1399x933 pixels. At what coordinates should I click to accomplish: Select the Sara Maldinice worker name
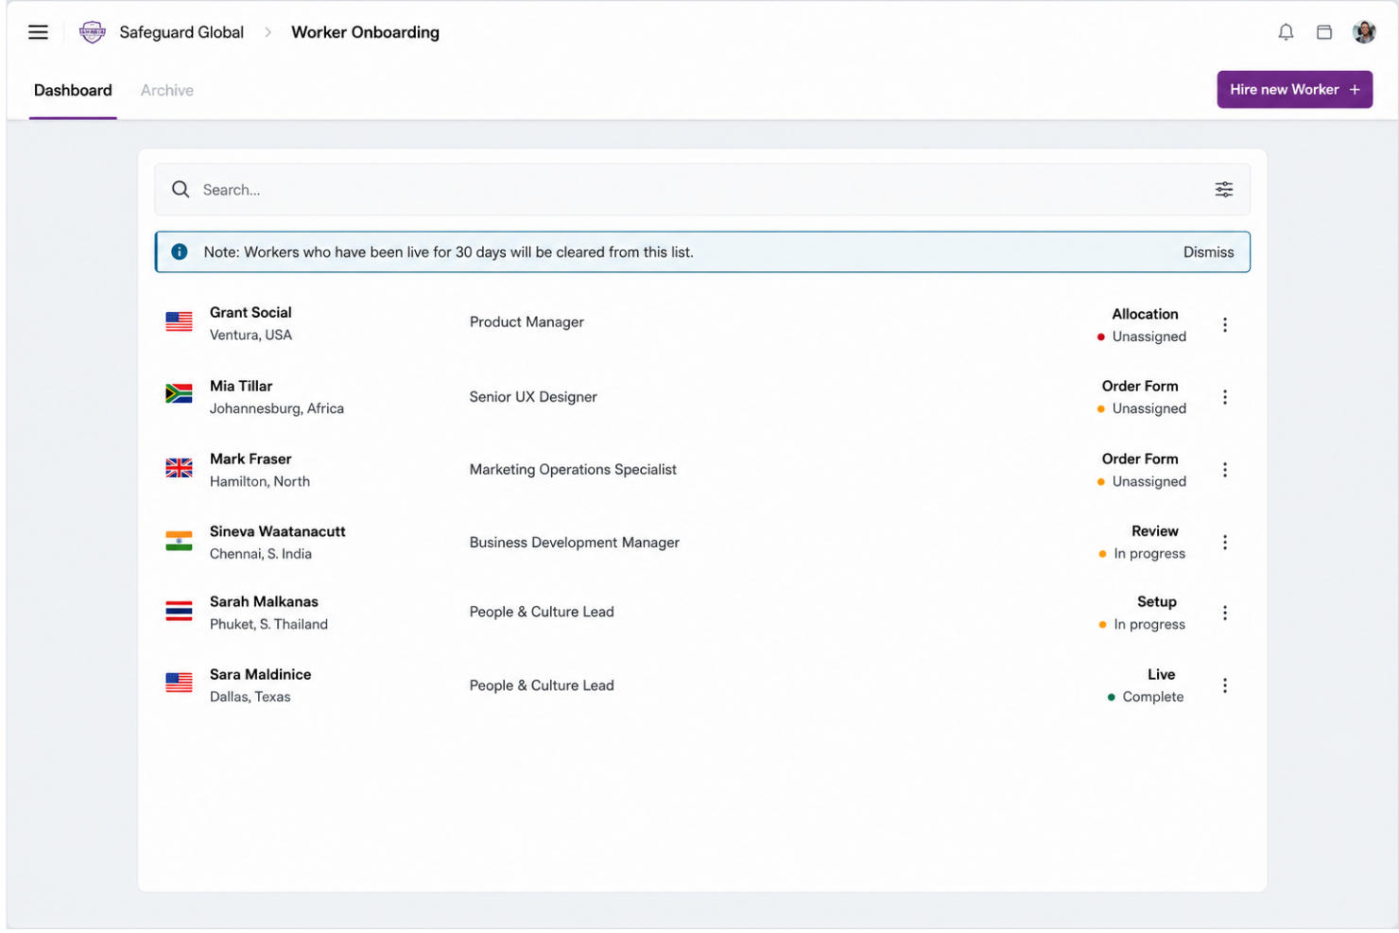(260, 674)
